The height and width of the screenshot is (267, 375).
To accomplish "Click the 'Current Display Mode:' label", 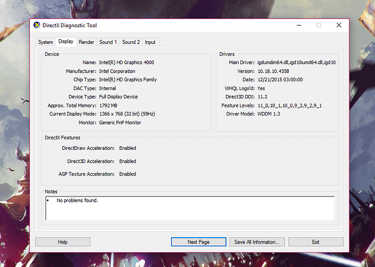I will tap(73, 114).
